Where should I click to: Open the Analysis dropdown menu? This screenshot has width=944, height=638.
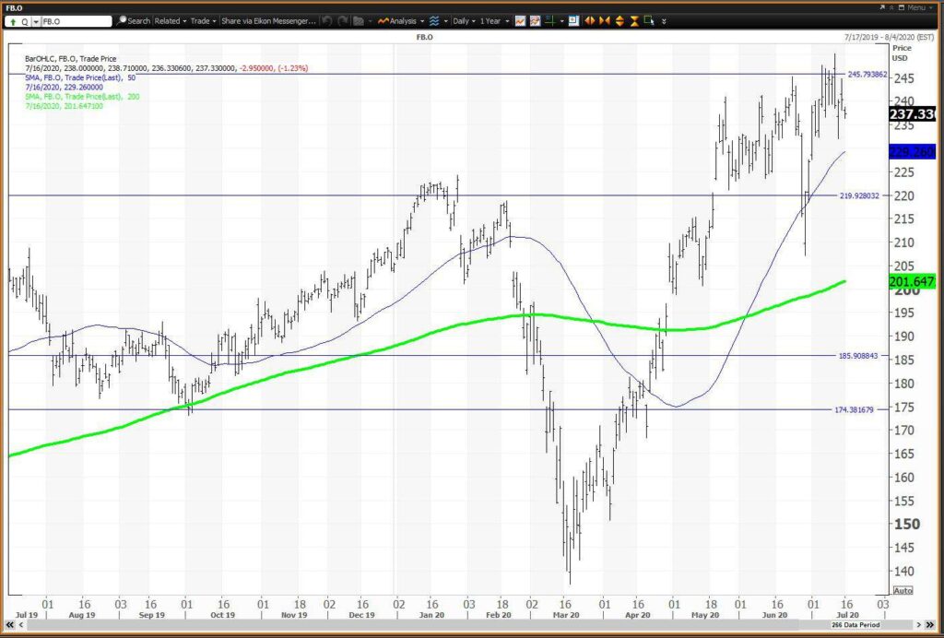[400, 21]
